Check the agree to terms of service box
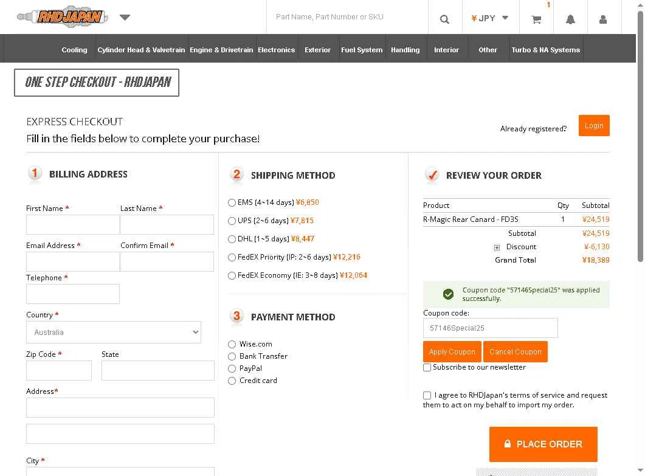645x476 pixels. 427,395
